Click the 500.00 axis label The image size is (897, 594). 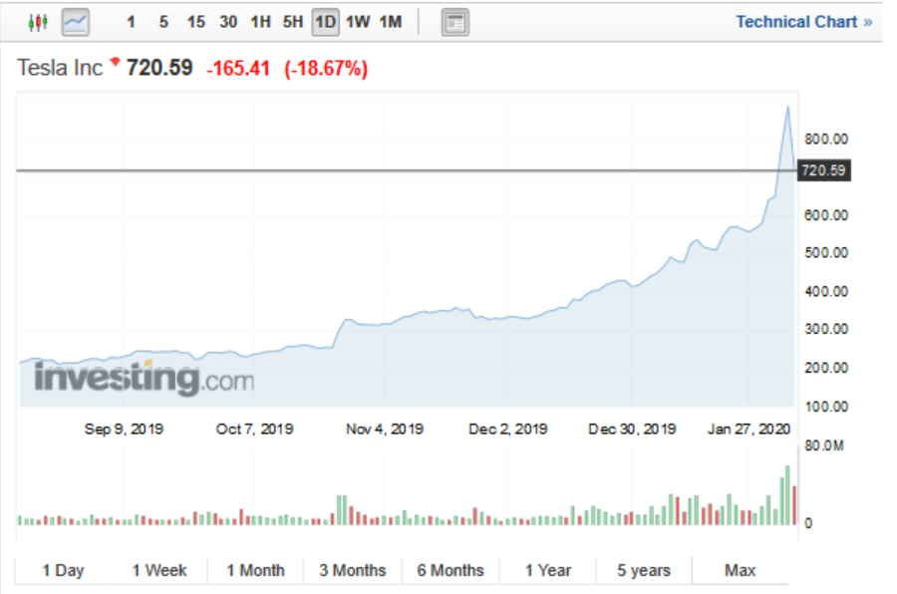[826, 253]
